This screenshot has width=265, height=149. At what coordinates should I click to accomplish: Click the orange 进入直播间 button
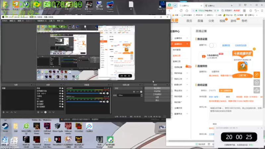pyautogui.click(x=226, y=90)
